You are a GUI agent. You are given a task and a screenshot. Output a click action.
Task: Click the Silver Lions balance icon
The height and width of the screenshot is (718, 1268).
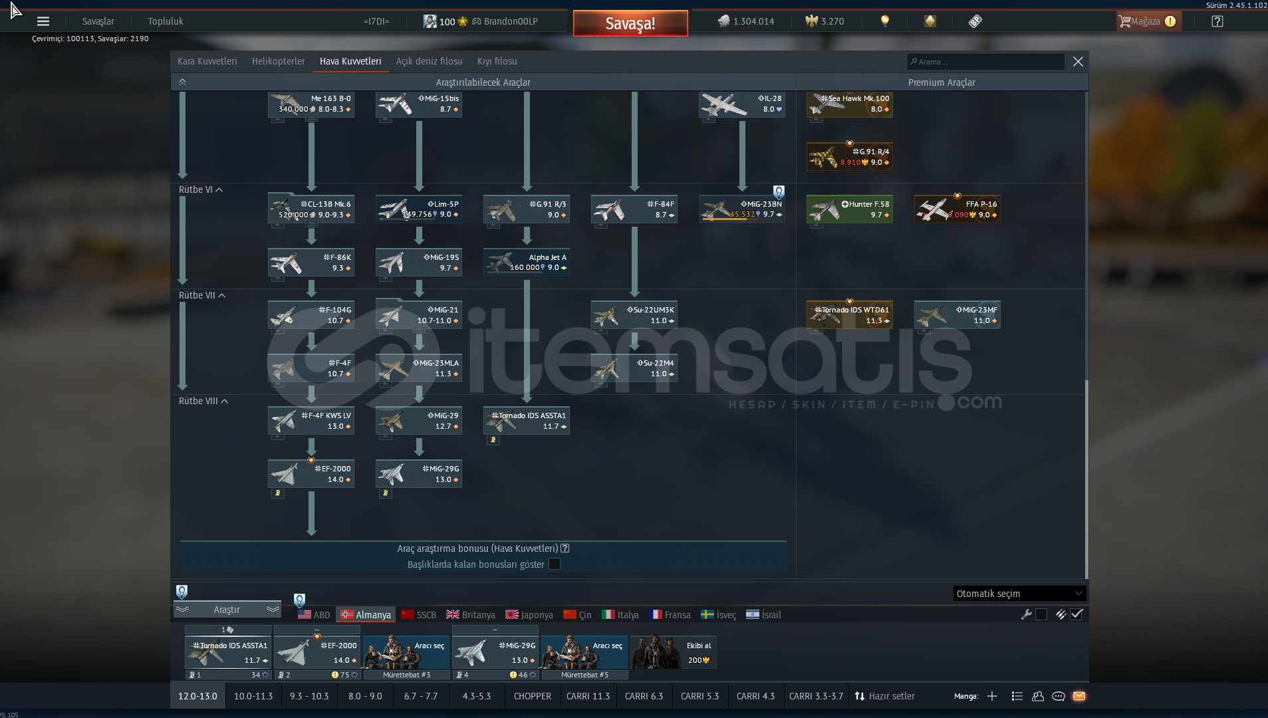pos(723,21)
